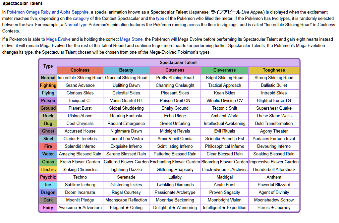Image resolution: width=339 pixels, height=223 pixels.
Task: Click the Cleverness column header
Action: 225,70
